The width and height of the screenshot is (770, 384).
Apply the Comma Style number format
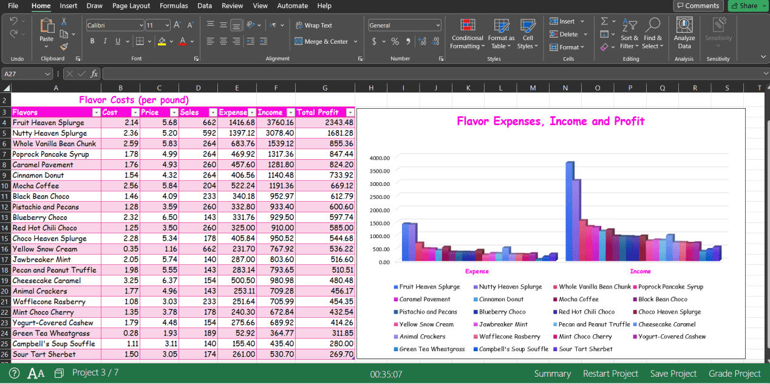(x=408, y=41)
